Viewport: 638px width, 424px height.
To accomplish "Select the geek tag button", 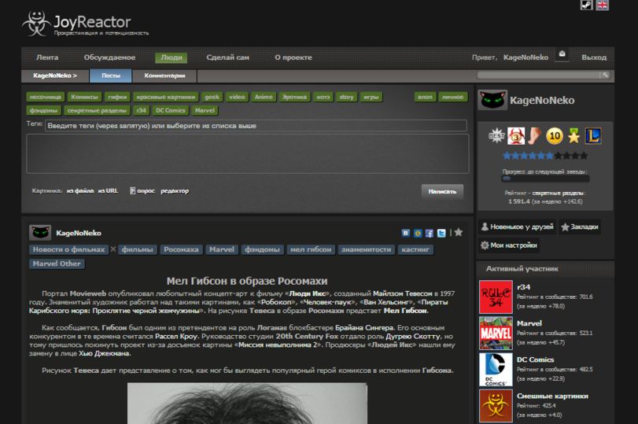I will pyautogui.click(x=212, y=97).
